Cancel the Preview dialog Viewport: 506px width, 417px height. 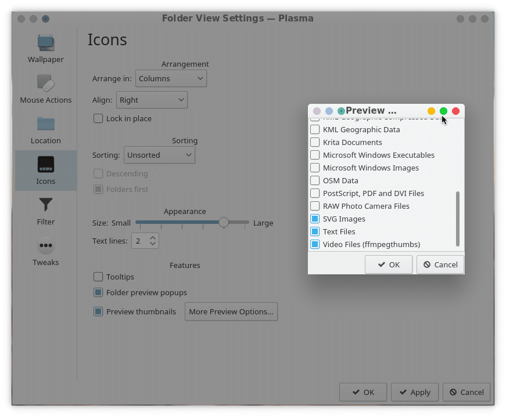440,264
